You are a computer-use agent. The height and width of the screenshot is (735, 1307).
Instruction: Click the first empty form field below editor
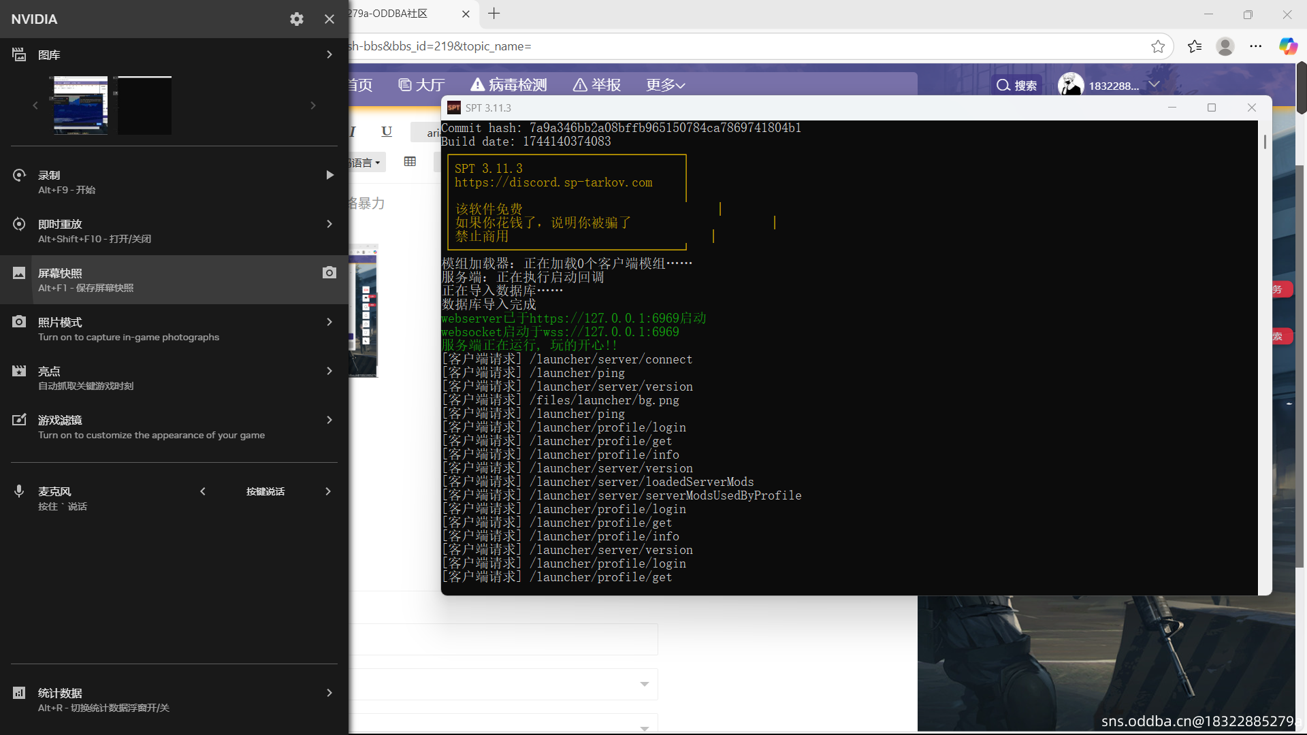click(x=504, y=640)
